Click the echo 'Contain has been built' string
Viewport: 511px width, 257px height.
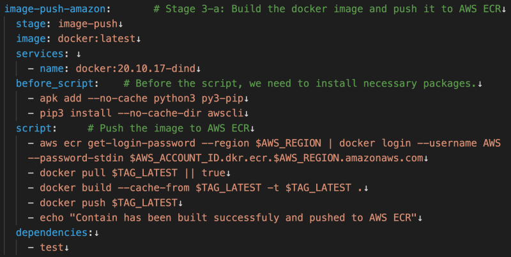(243, 218)
